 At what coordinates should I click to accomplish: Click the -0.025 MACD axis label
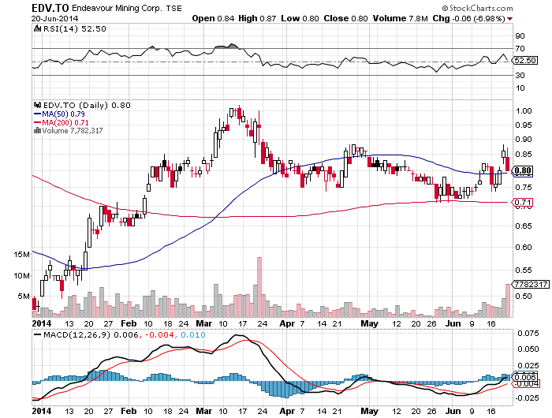tap(527, 397)
